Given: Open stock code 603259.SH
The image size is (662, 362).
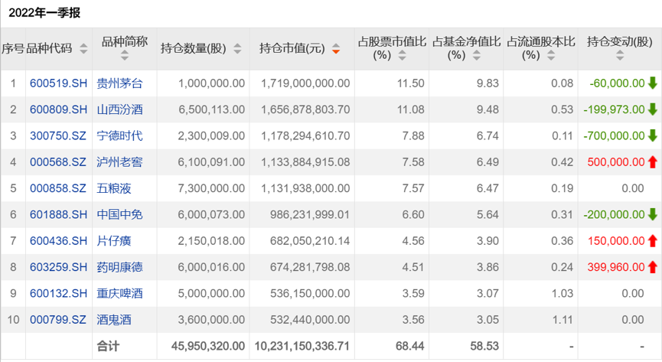Looking at the screenshot, I should 58,267.
